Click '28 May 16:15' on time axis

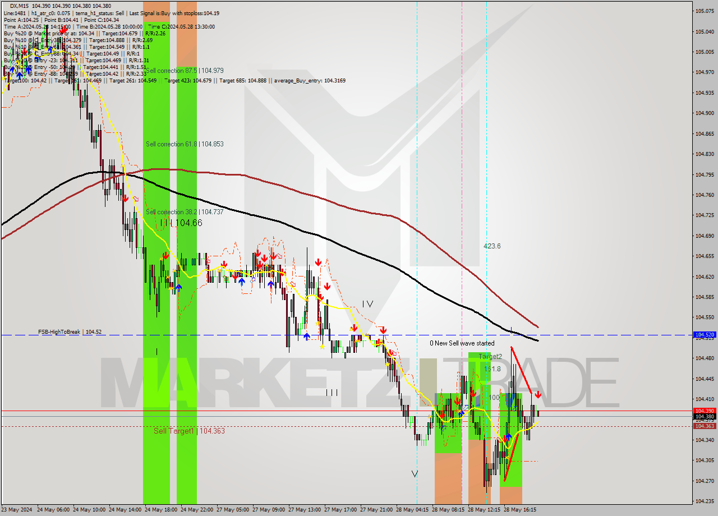(520, 510)
